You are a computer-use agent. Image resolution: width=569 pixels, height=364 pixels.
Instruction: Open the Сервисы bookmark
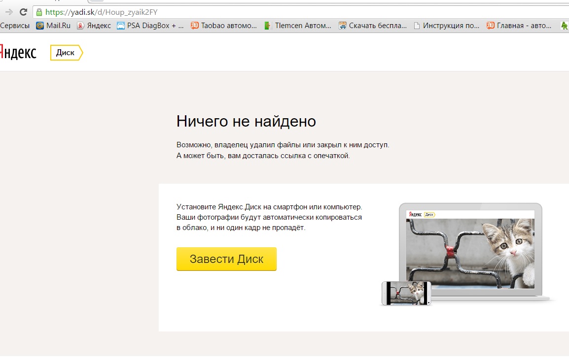coord(14,26)
